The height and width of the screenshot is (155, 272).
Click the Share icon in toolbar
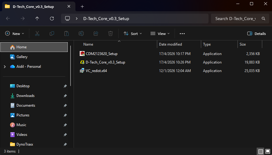coord(96,33)
